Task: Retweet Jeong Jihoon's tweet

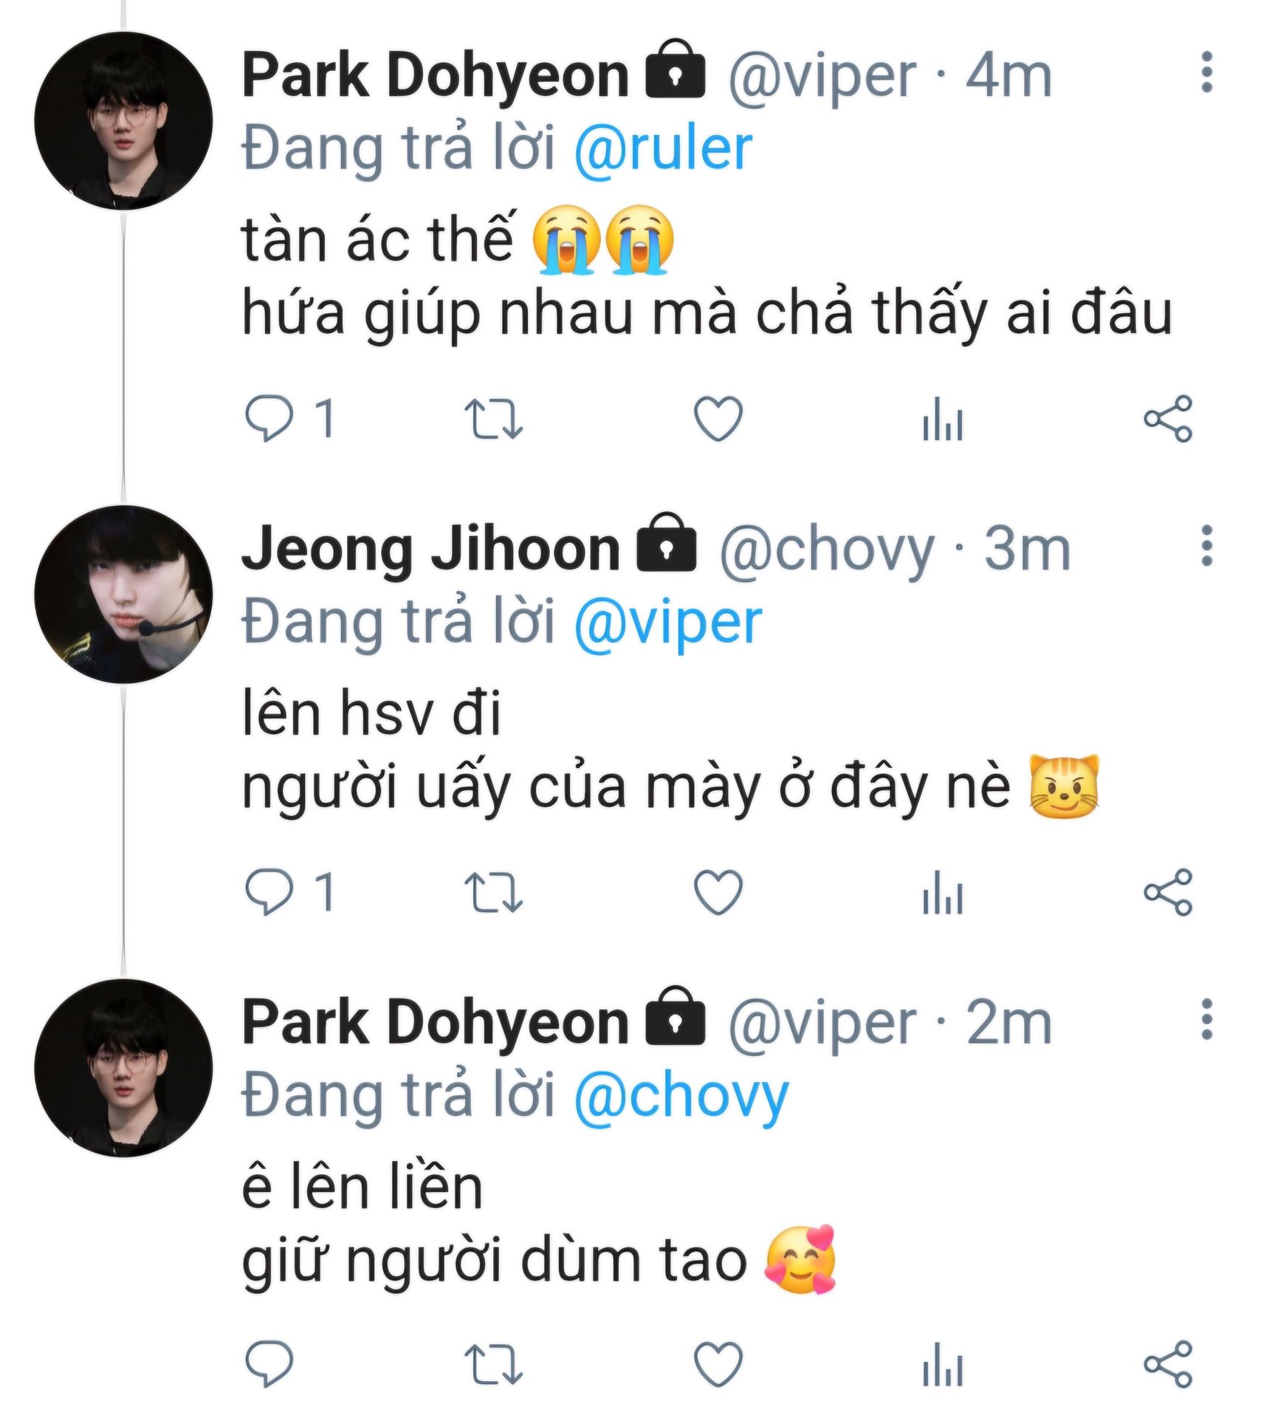Action: [493, 892]
